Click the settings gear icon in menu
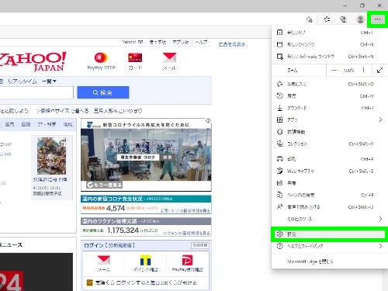388x291 pixels. 279,234
